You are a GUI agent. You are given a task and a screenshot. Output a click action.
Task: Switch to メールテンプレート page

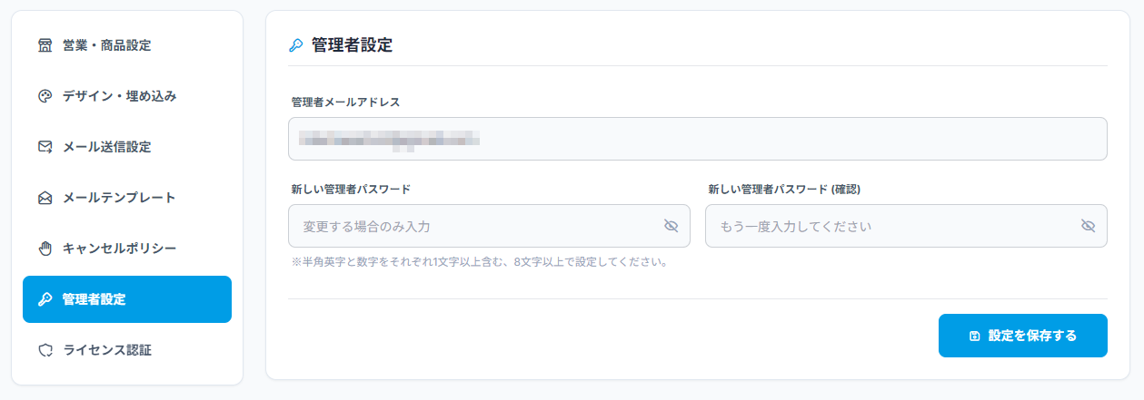coord(127,198)
